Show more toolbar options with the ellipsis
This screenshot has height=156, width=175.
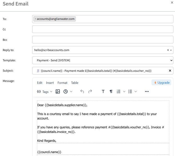coord(147,92)
